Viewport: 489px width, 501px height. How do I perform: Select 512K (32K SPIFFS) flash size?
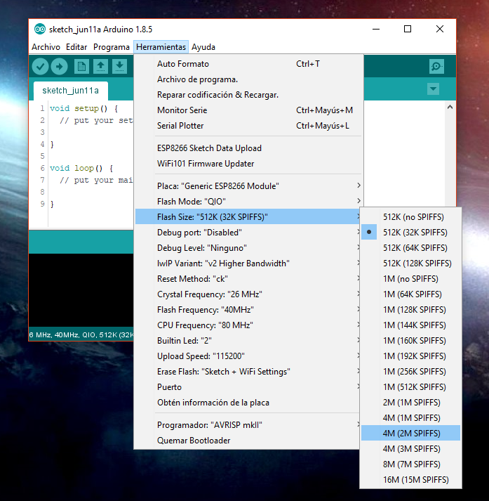410,233
